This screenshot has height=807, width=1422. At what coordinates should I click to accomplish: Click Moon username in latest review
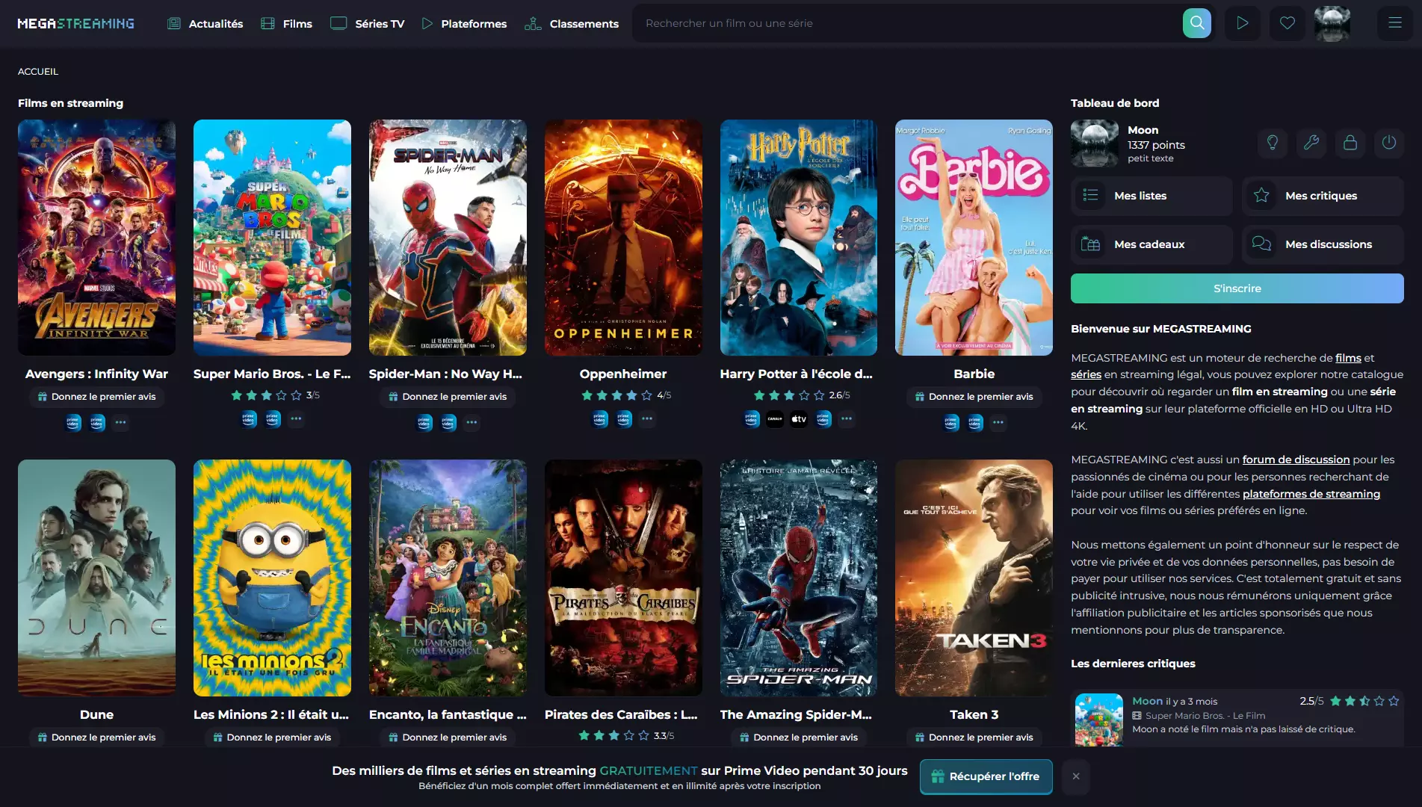point(1147,701)
